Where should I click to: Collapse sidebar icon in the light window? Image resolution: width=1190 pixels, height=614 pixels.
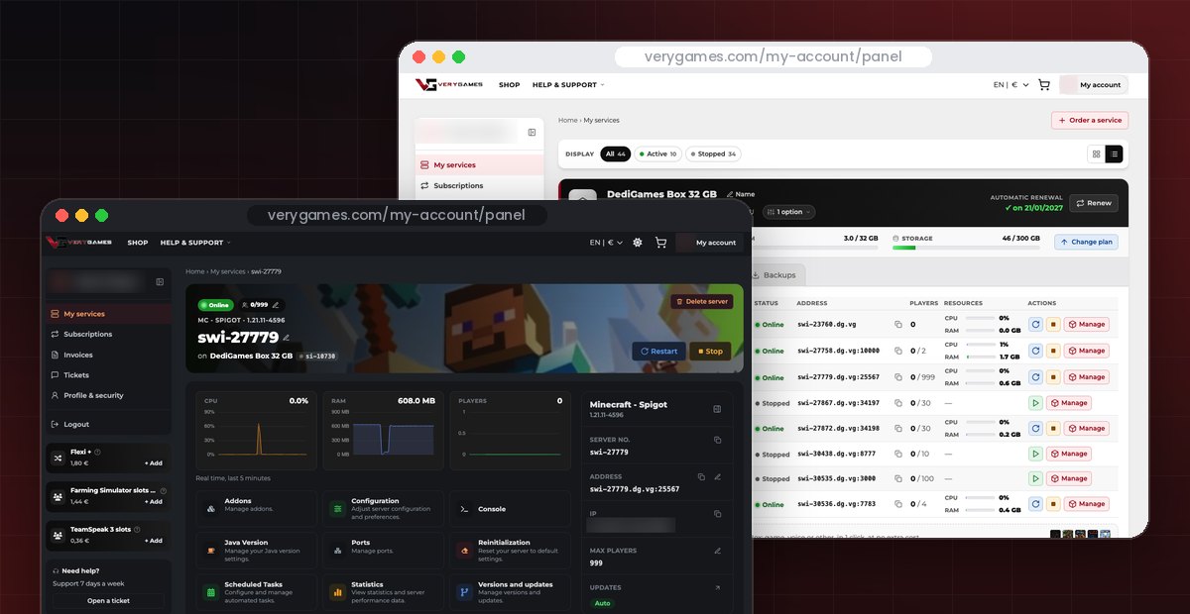tap(532, 132)
